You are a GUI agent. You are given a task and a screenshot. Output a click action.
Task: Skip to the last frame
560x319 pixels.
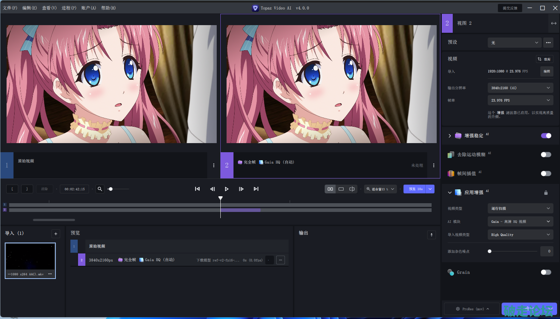[x=256, y=189]
